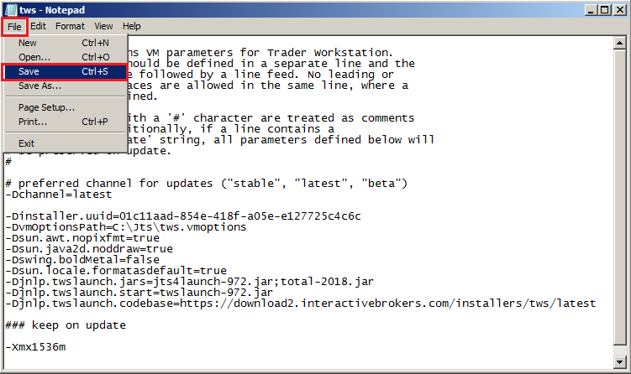
Task: Maximize the Notepad window
Action: (604, 9)
